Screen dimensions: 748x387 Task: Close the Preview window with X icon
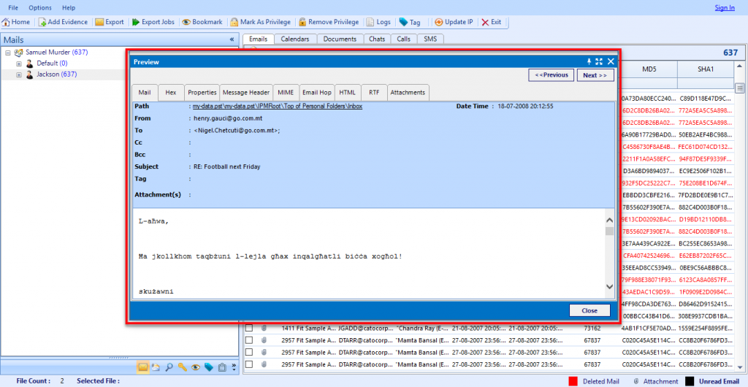pyautogui.click(x=610, y=61)
